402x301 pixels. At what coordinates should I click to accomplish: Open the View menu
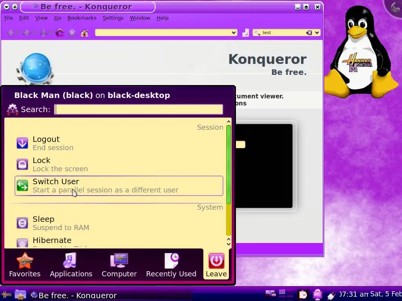coord(41,18)
